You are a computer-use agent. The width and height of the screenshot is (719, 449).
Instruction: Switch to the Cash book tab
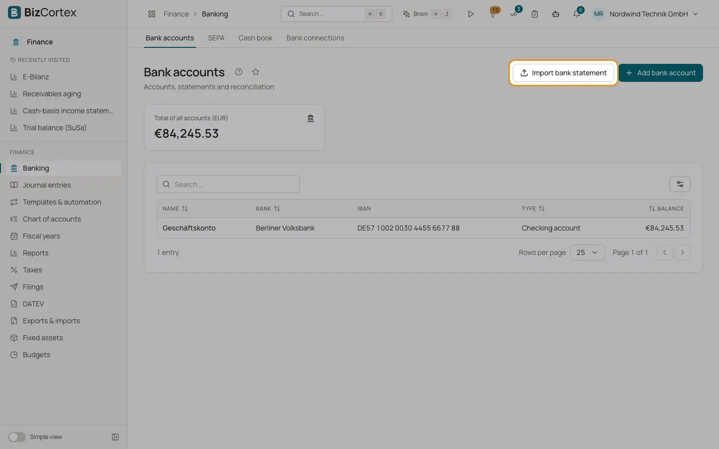click(x=256, y=38)
